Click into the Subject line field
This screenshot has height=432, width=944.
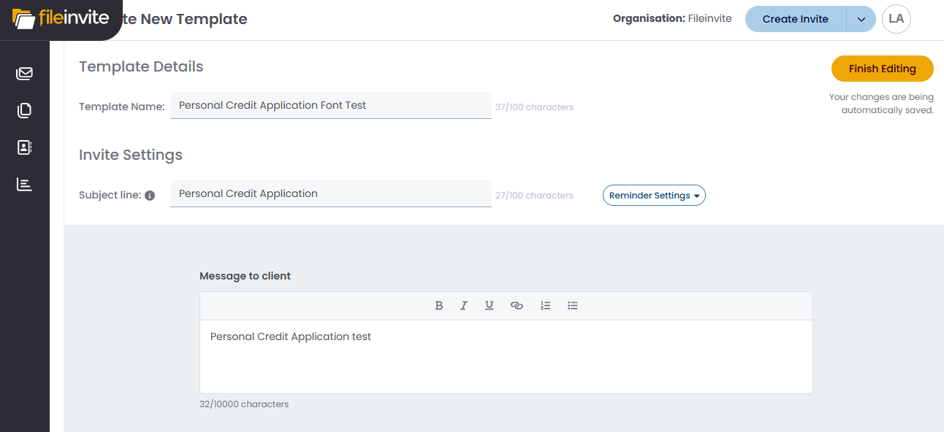click(x=330, y=193)
